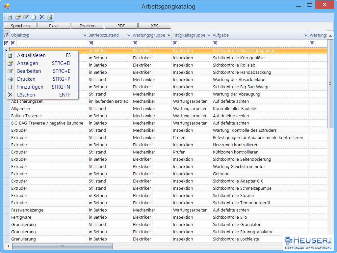Open the column chooser icon left of Objekttyp
This screenshot has width=337, height=253.
point(6,35)
